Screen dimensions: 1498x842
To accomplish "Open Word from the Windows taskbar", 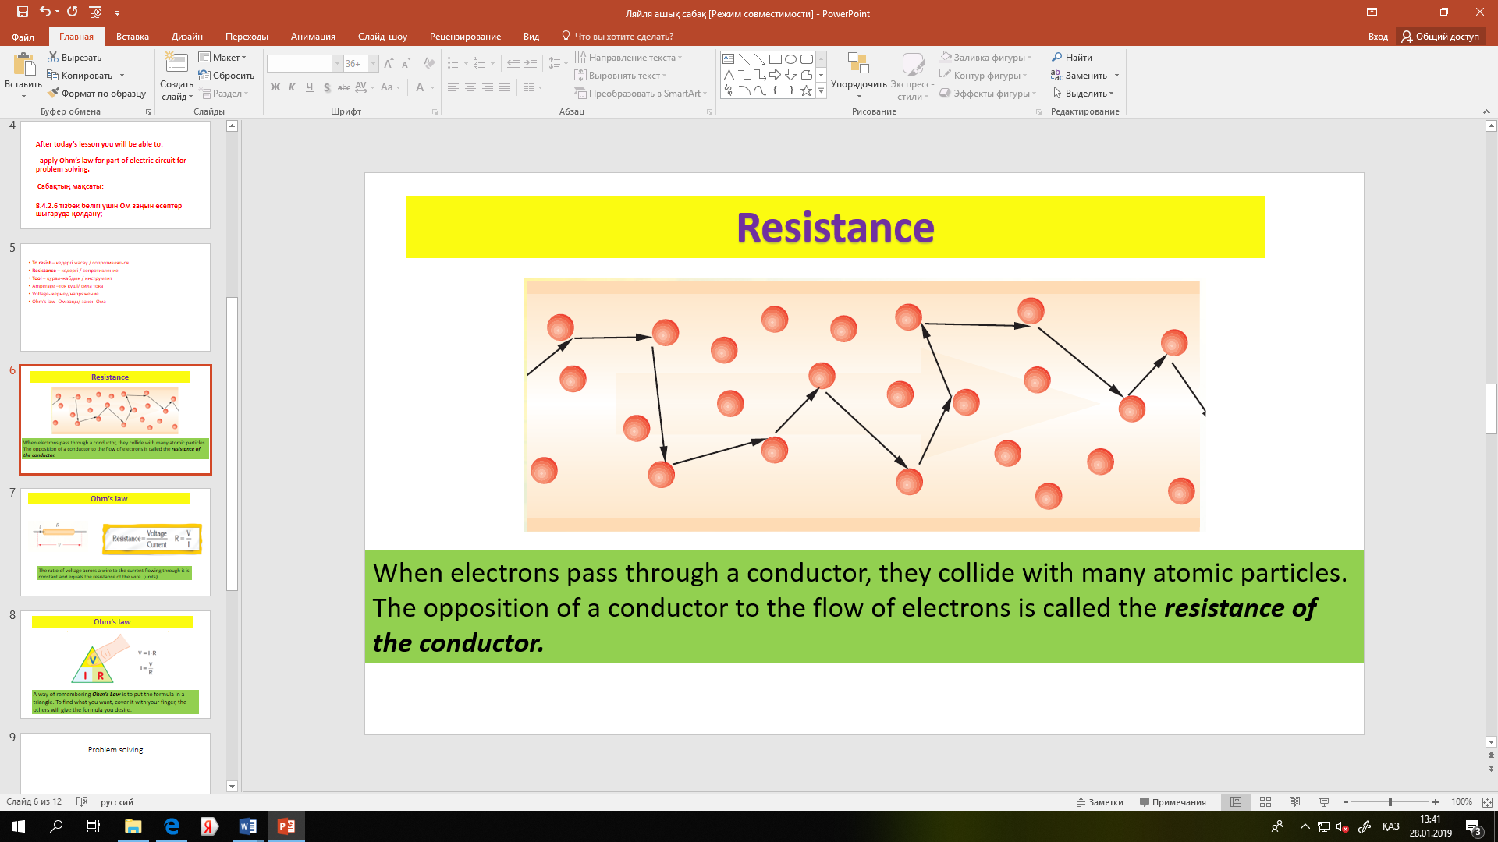I will pos(248,826).
